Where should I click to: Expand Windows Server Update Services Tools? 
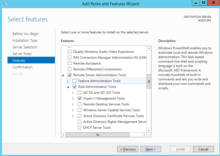pyautogui.click(x=73, y=110)
